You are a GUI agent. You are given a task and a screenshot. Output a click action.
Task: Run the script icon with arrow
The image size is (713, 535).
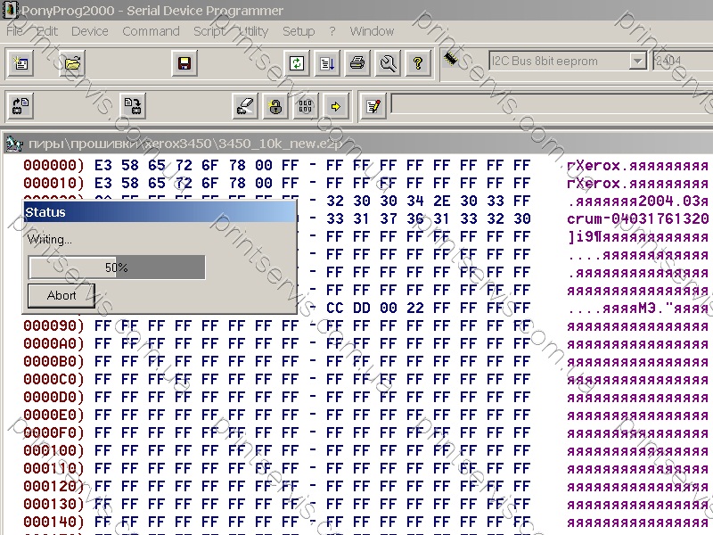click(x=327, y=62)
